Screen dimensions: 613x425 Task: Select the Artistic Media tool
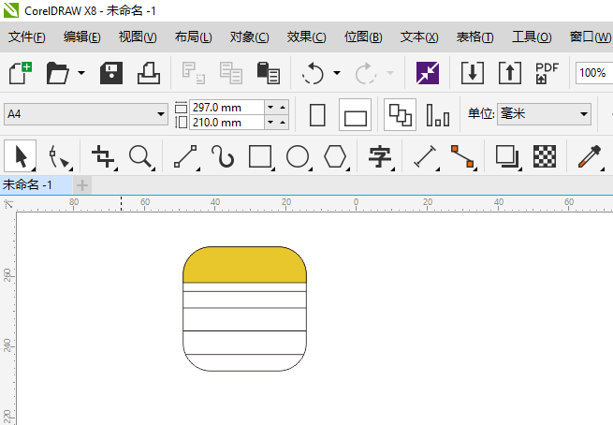pyautogui.click(x=223, y=156)
